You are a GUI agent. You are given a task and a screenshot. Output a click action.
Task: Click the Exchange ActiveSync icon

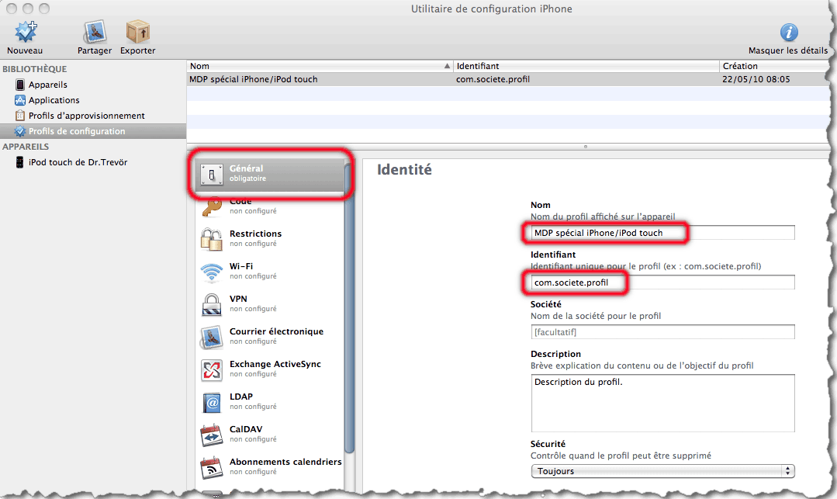212,369
